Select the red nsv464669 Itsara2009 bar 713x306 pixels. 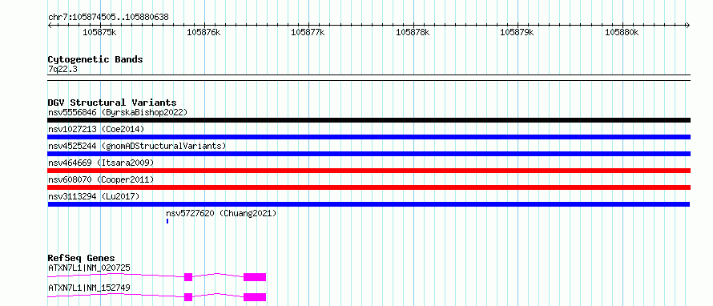369,171
